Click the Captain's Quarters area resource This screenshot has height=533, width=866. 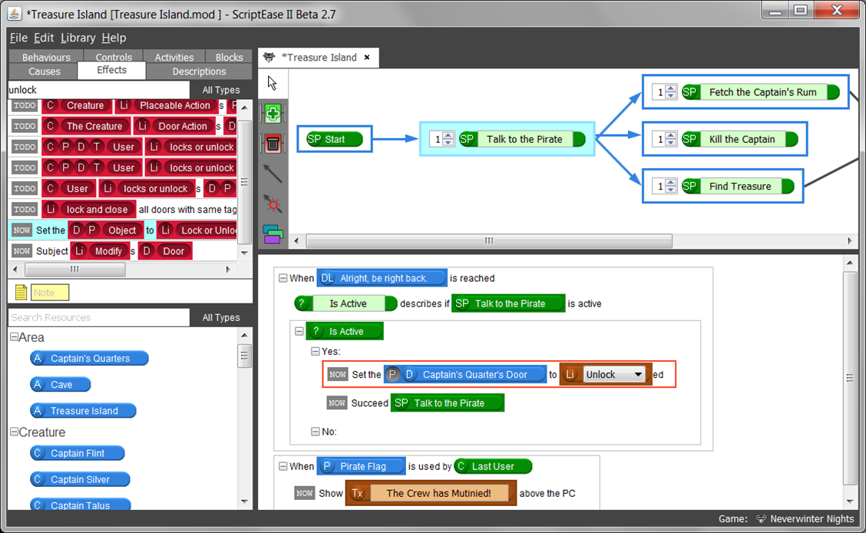90,359
